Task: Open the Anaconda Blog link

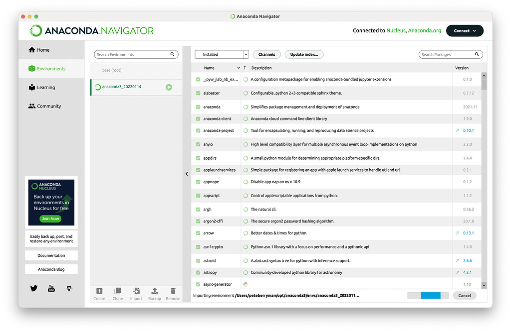Action: (x=51, y=269)
